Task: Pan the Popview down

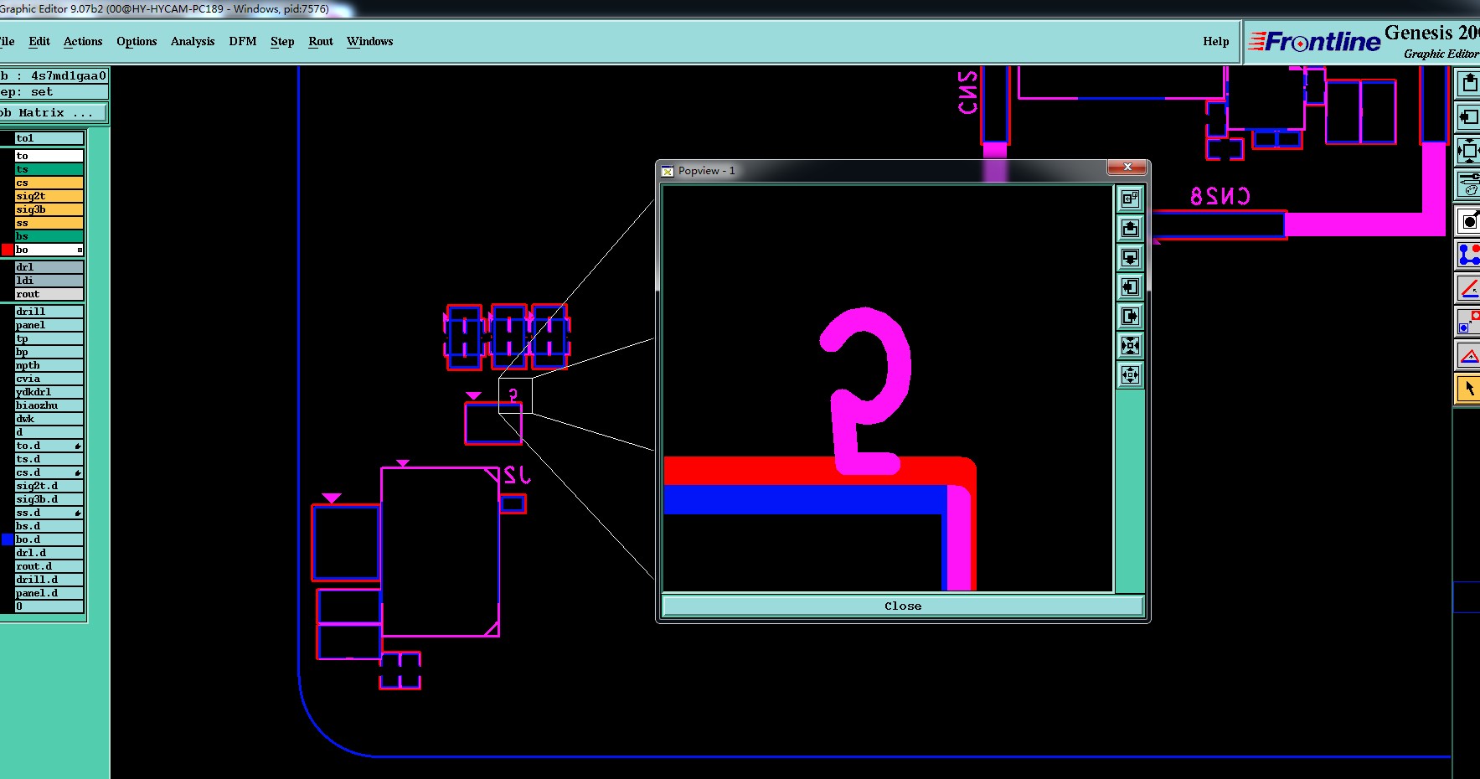Action: pyautogui.click(x=1130, y=257)
